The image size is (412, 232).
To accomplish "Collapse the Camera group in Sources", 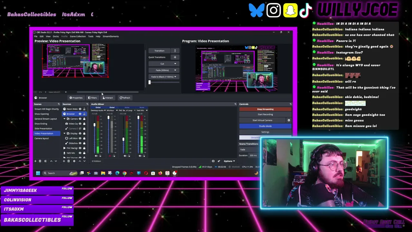I will [64, 119].
